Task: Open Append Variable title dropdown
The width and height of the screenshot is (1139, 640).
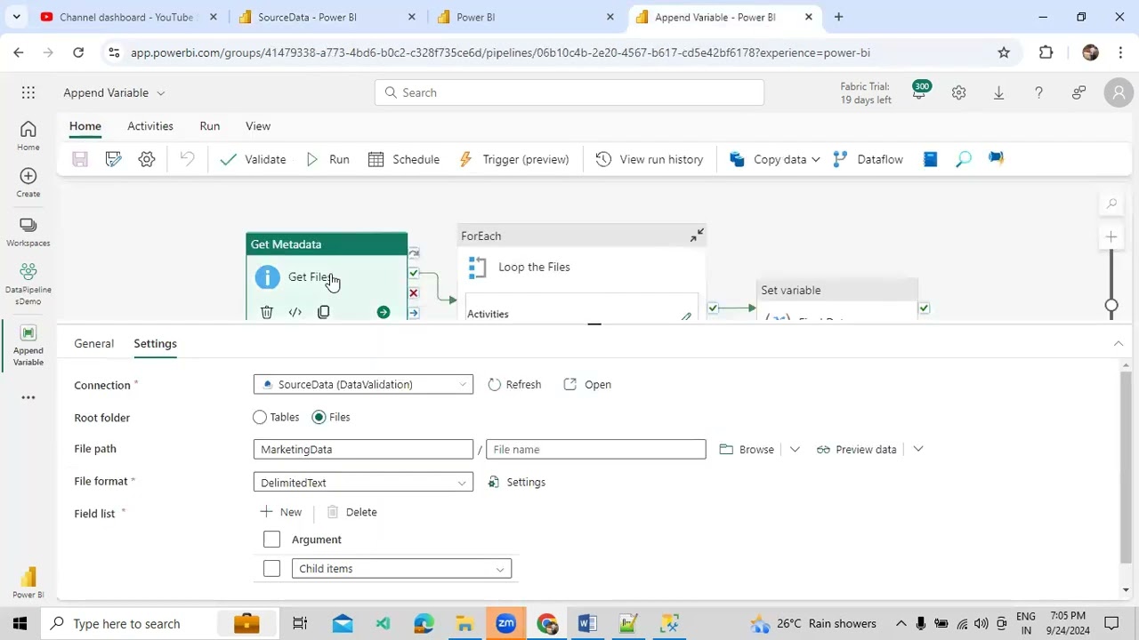Action: click(x=161, y=92)
